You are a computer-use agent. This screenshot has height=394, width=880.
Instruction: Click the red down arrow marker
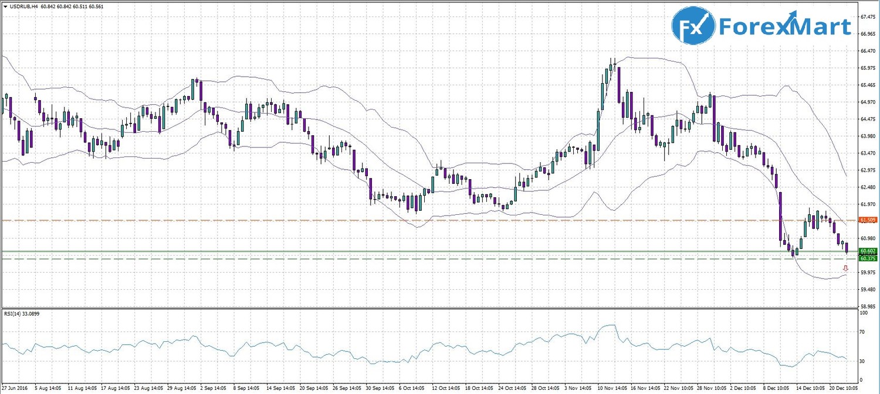845,268
